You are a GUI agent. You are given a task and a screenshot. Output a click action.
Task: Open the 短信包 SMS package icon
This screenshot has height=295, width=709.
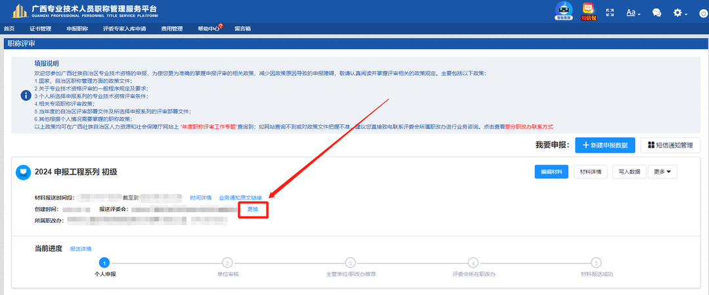[588, 10]
